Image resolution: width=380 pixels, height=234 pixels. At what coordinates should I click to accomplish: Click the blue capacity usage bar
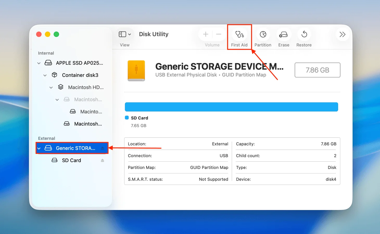pyautogui.click(x=231, y=107)
